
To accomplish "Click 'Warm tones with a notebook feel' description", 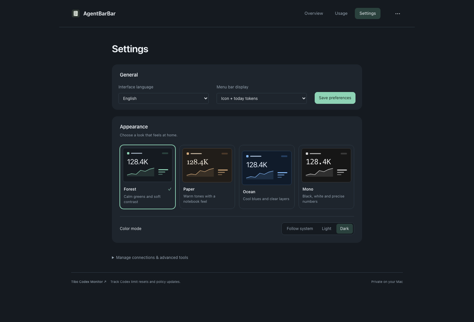I will click(199, 199).
